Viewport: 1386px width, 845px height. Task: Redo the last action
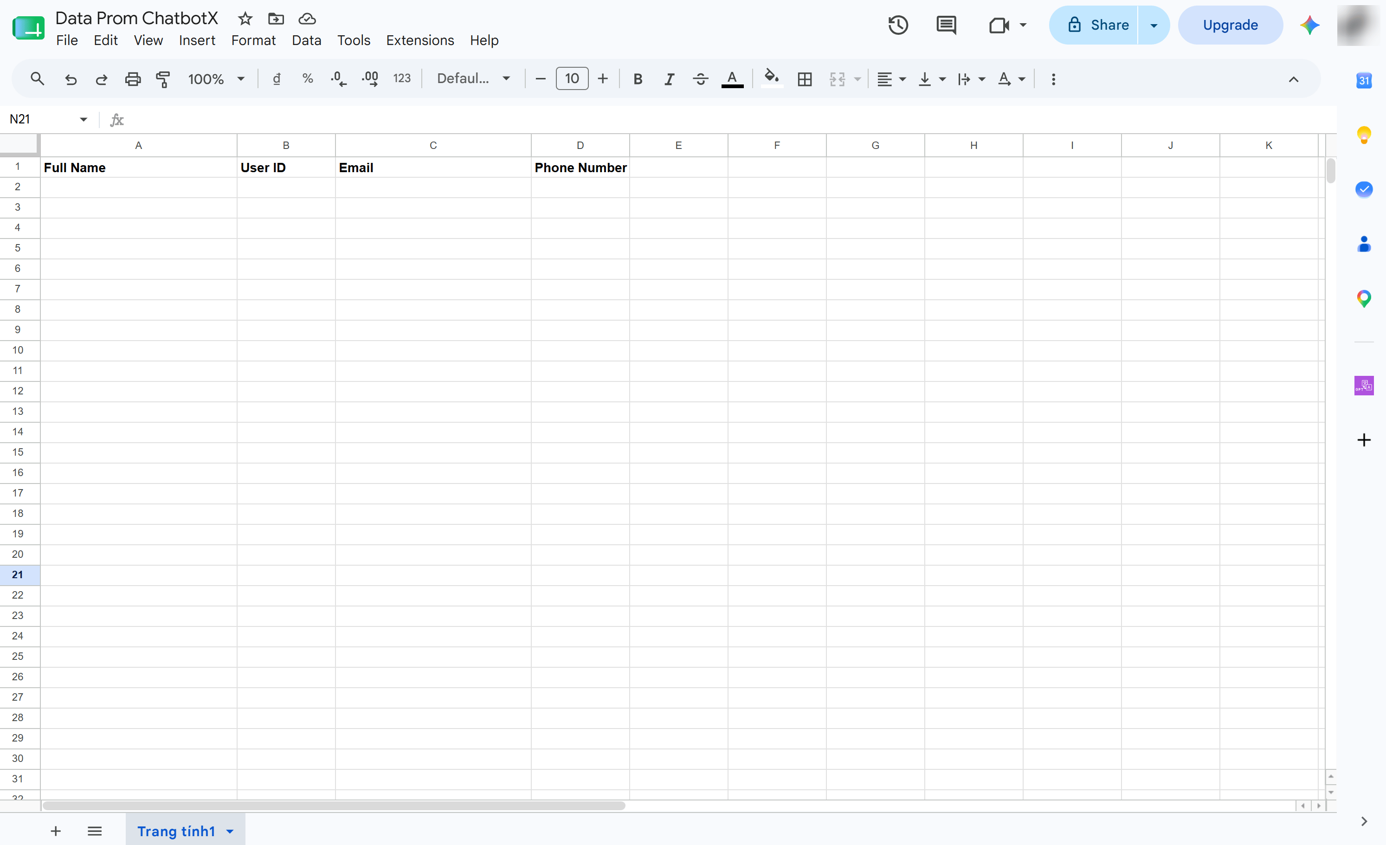[101, 79]
